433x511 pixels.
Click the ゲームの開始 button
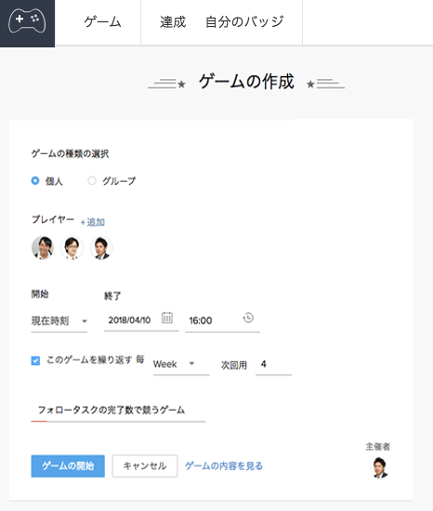68,466
